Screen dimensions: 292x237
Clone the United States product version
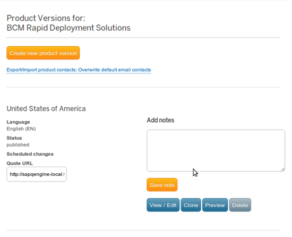[191, 205]
